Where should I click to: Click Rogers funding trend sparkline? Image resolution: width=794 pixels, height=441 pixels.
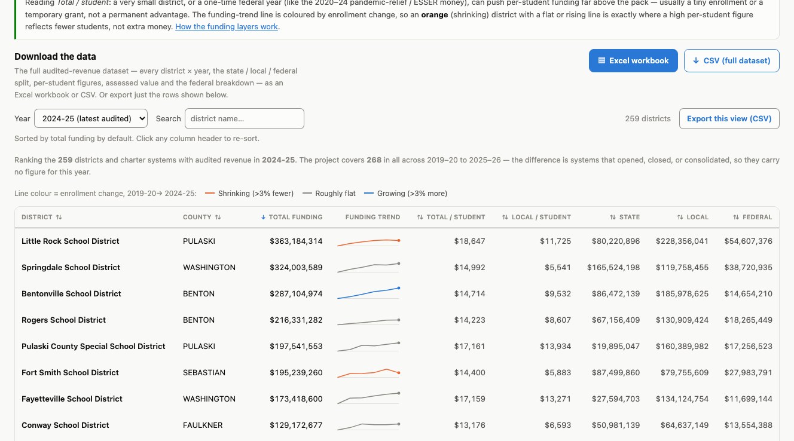point(369,321)
